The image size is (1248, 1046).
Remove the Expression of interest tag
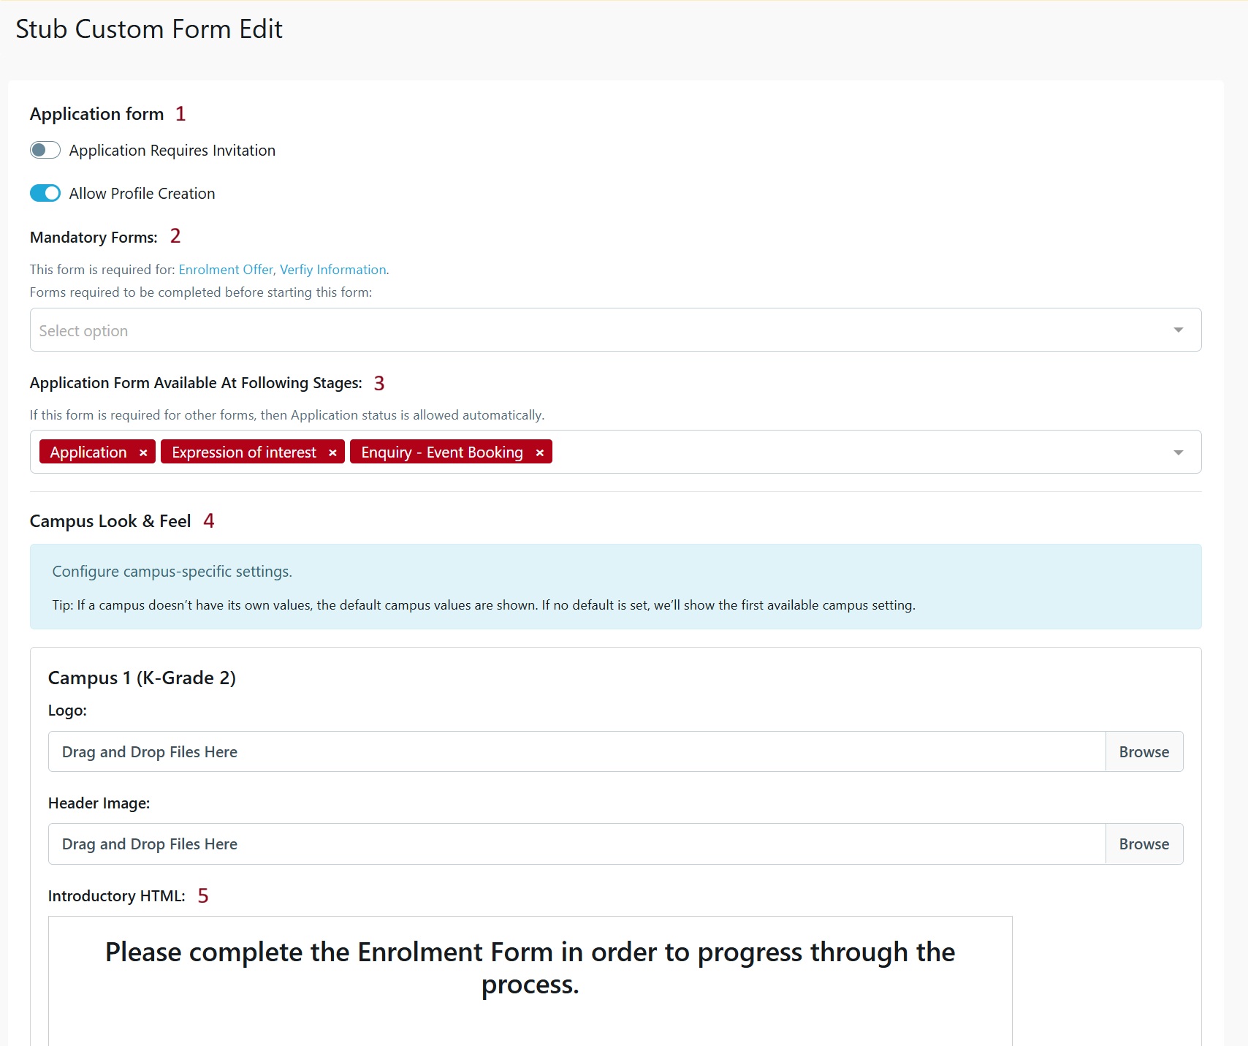[333, 452]
